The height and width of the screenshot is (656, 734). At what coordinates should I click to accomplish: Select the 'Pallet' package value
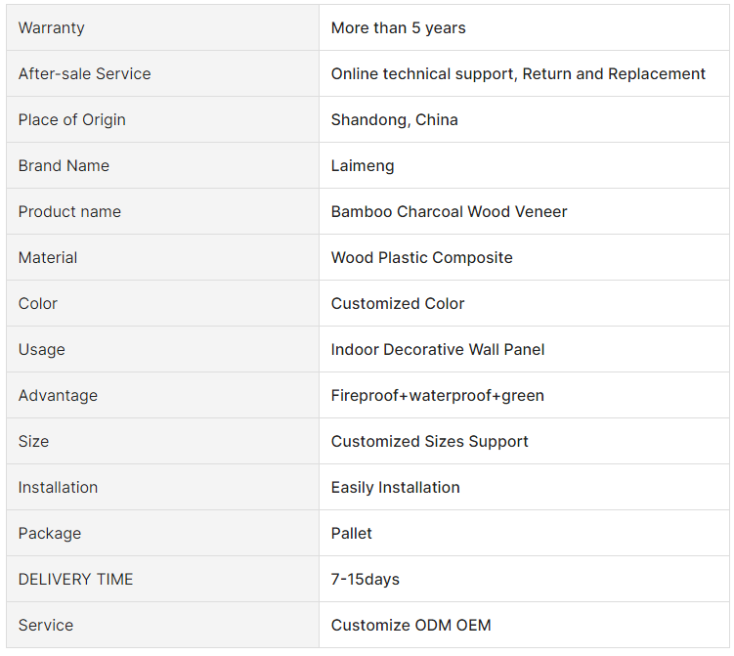[351, 534]
